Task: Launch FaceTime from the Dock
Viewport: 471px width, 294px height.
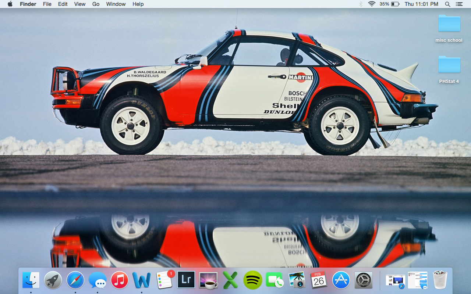Action: coord(275,280)
